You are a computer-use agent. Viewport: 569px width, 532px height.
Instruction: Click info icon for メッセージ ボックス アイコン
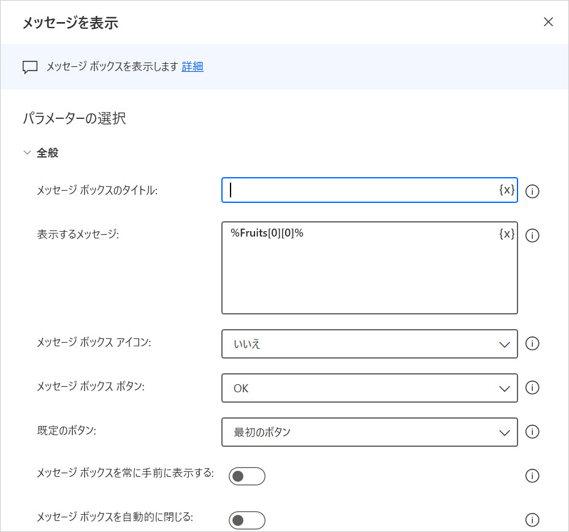click(532, 344)
